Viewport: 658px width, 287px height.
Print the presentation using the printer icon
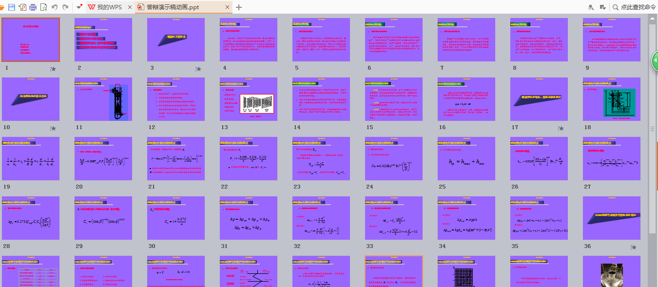[33, 7]
